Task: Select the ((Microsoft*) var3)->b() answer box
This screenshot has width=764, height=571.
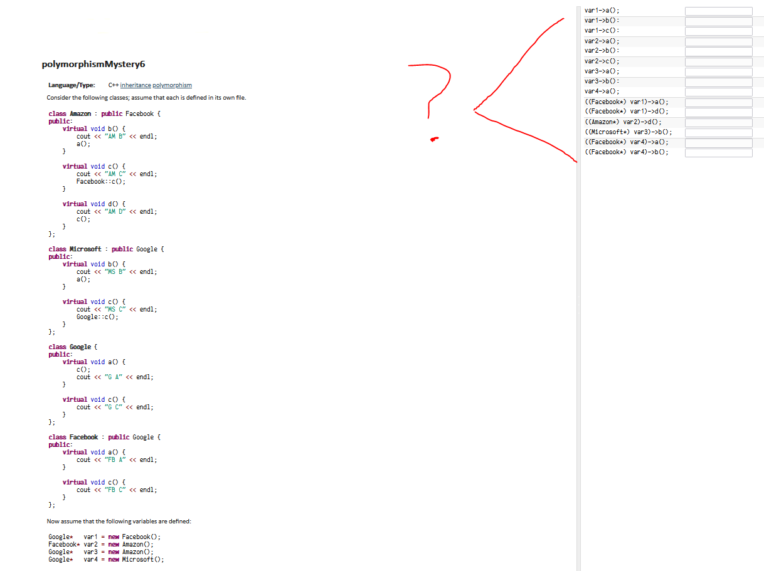Action: point(718,132)
